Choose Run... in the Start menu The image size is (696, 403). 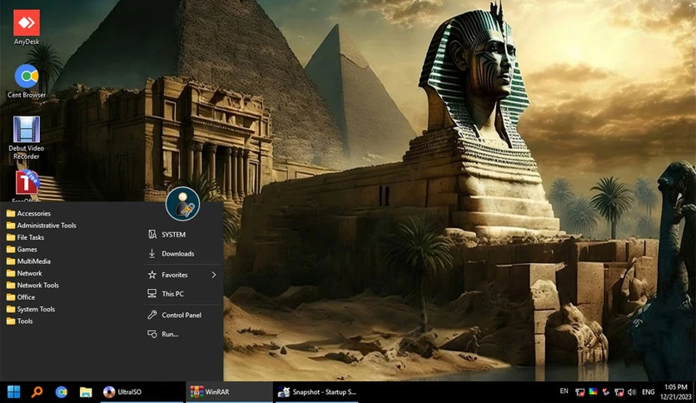coord(170,334)
